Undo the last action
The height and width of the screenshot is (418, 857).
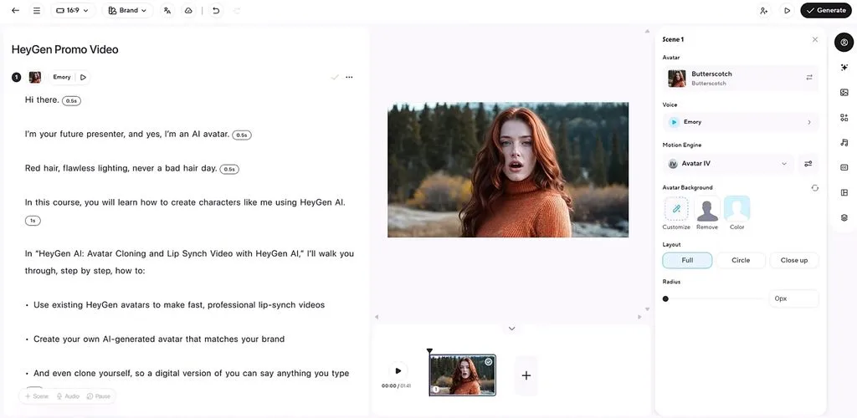(x=216, y=10)
